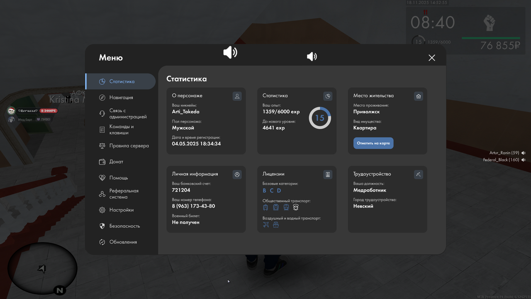531x299 pixels.
Task: Click the Отметить на карте button
Action: coord(373,143)
